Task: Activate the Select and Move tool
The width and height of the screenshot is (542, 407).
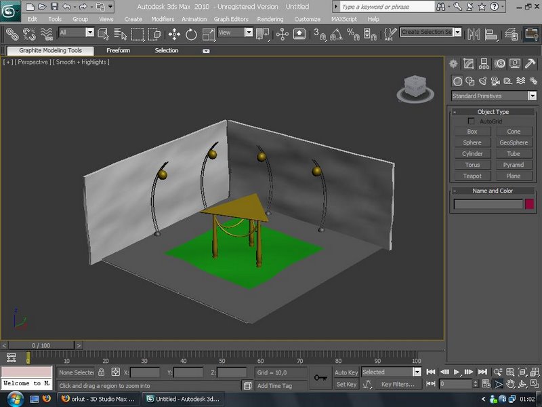Action: (174, 34)
